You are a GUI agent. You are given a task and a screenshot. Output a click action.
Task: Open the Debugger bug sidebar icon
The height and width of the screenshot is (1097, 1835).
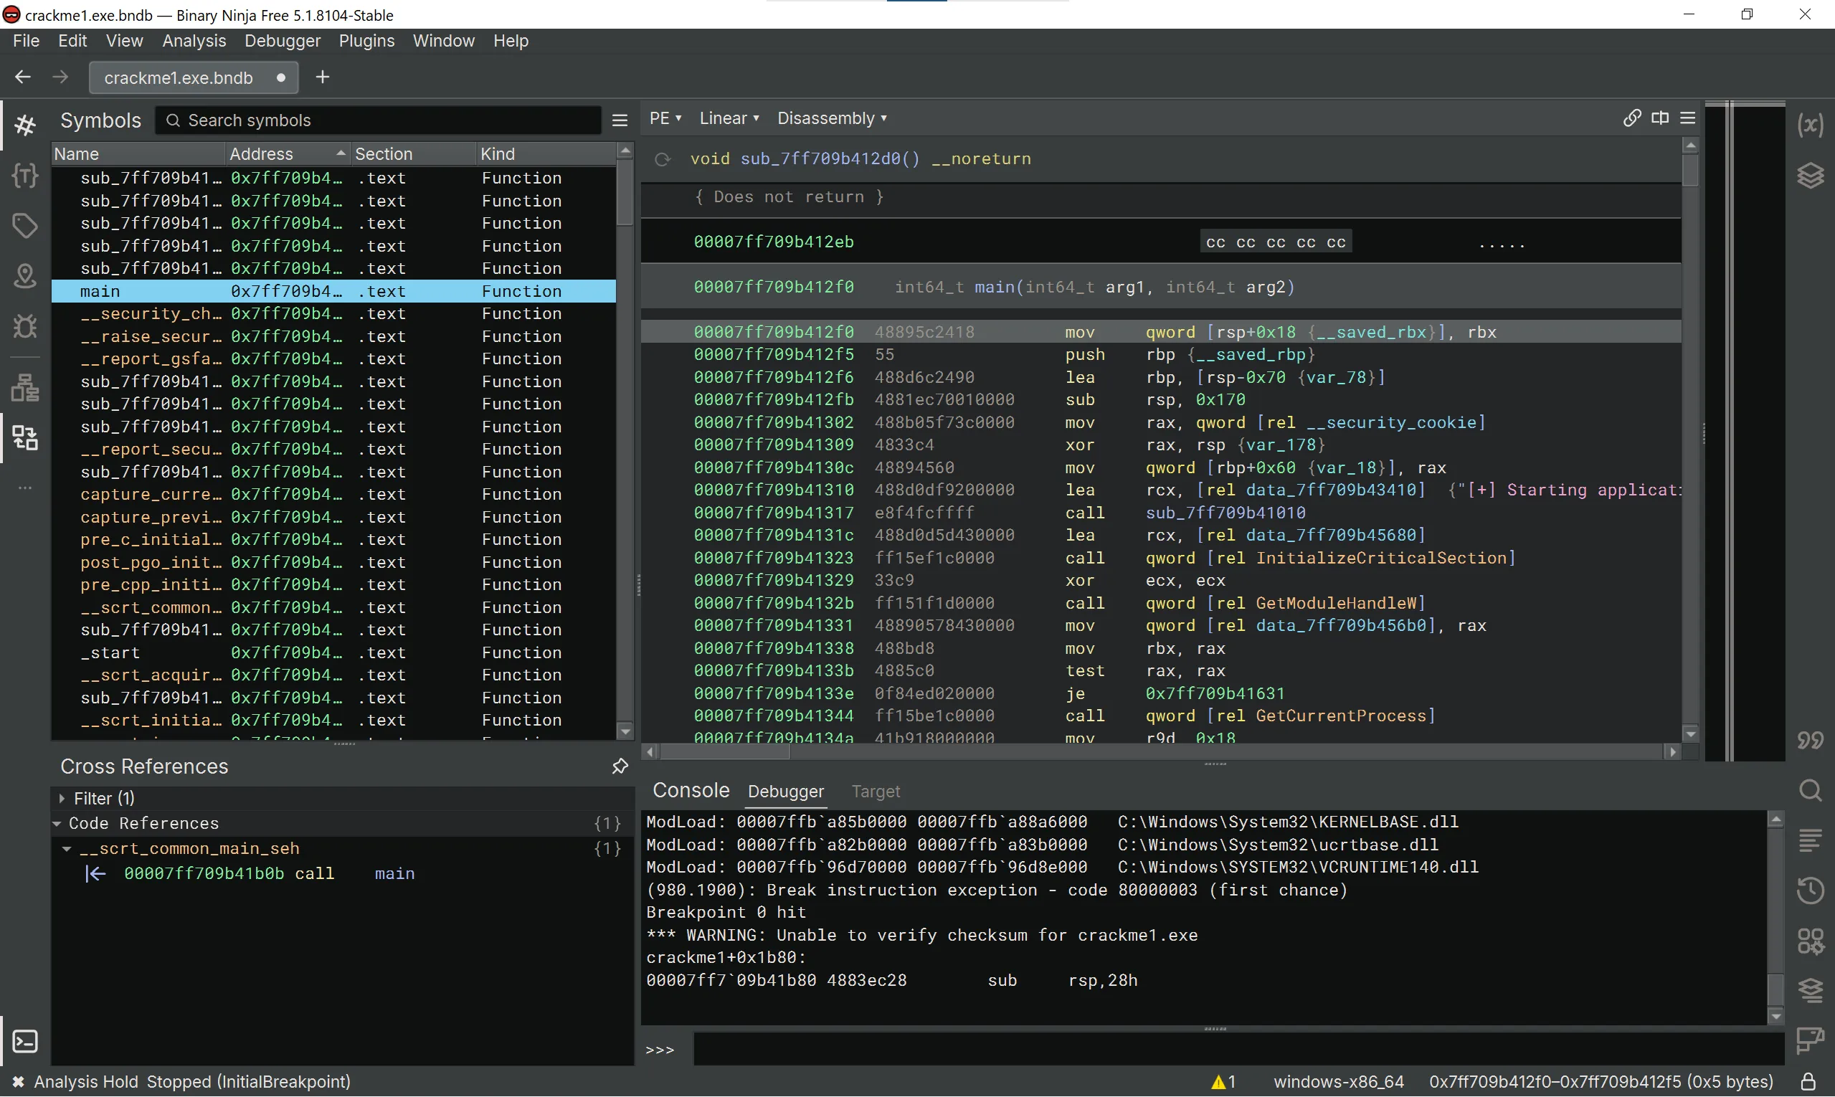pyautogui.click(x=25, y=326)
